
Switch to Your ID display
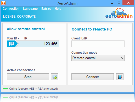pyautogui.click(x=12, y=38)
